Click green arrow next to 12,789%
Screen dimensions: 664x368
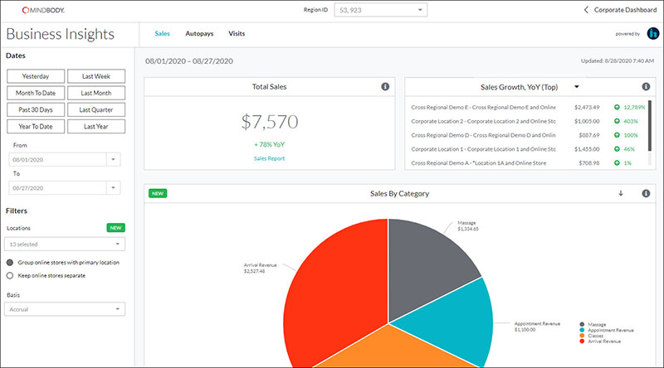pos(617,108)
